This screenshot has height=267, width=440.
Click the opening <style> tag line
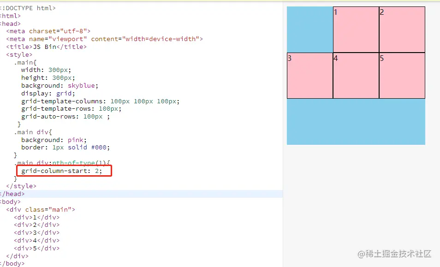click(x=19, y=55)
